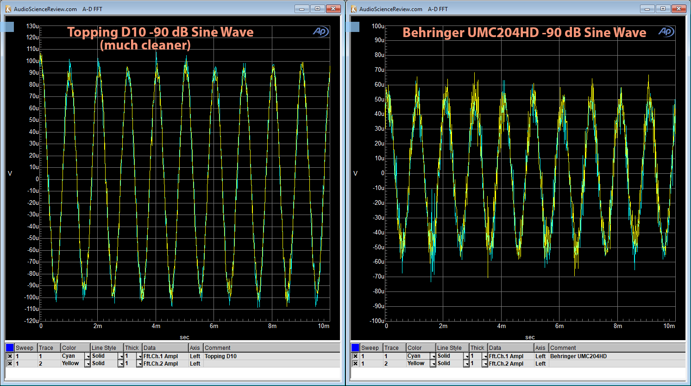Open trace 2 Line Style dropdown, Behringer window

[466, 364]
